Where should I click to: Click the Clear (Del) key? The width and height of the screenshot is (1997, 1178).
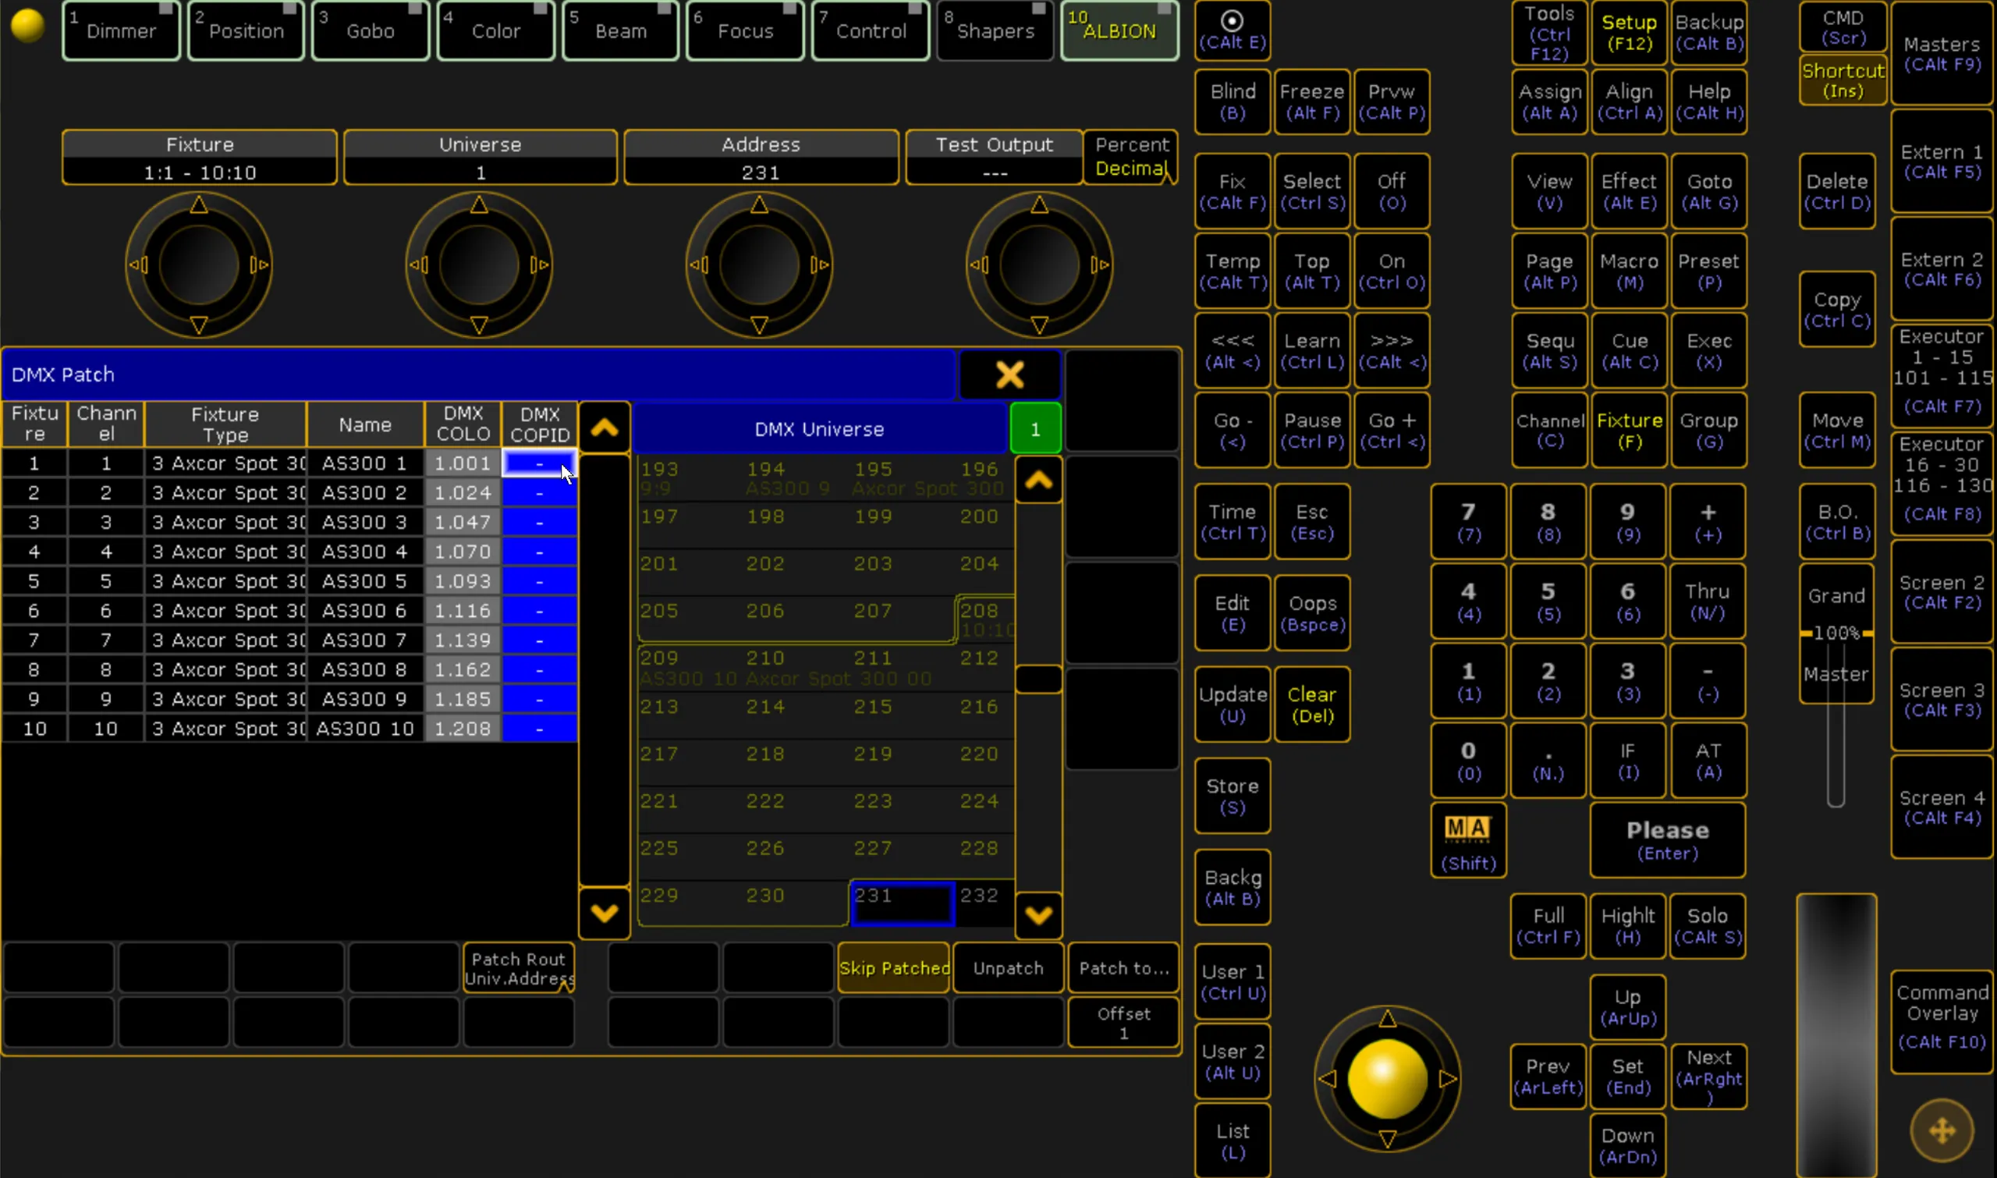coord(1312,705)
